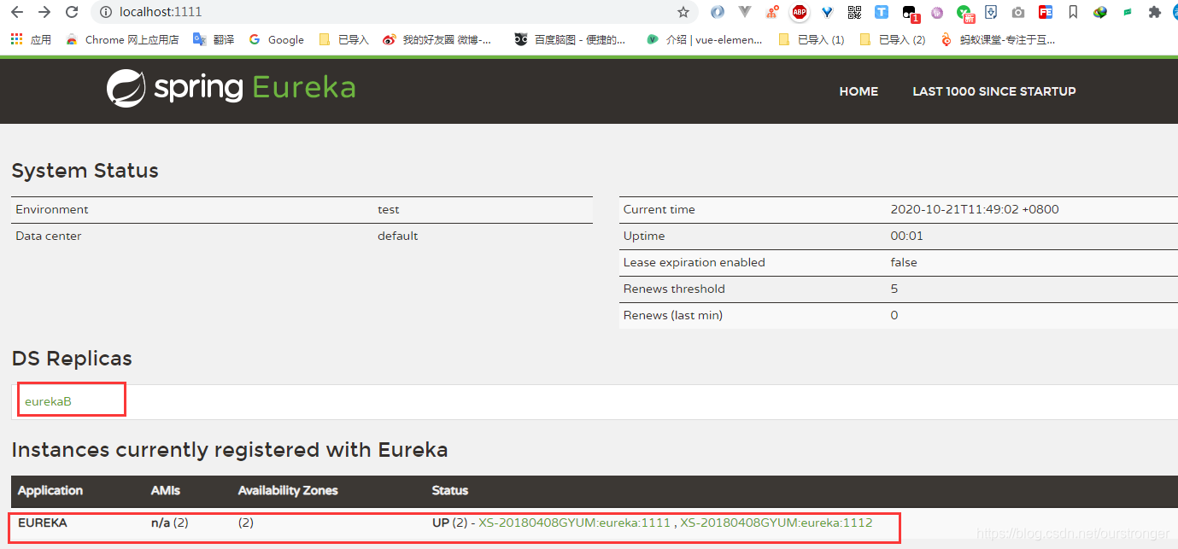Click the AMIs column header
This screenshot has height=549, width=1178.
(x=166, y=490)
